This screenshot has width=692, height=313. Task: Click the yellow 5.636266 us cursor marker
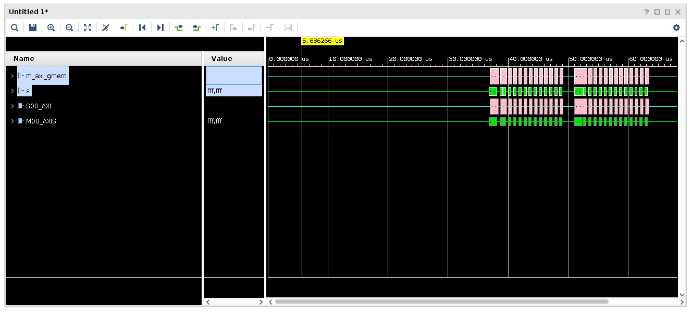click(x=323, y=41)
